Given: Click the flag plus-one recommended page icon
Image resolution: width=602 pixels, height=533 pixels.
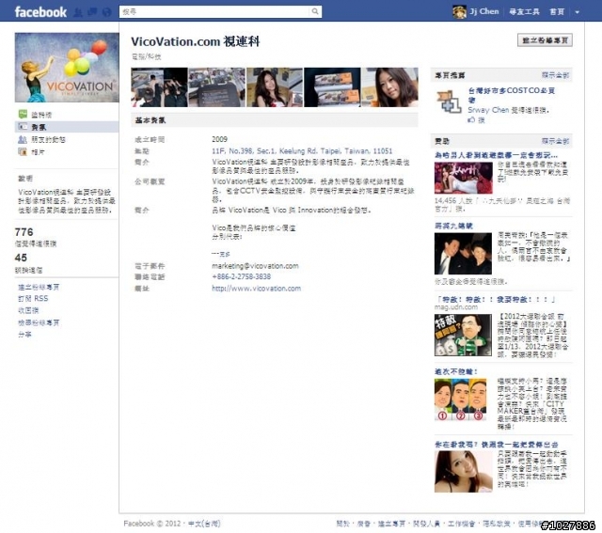Looking at the screenshot, I should click(x=449, y=102).
